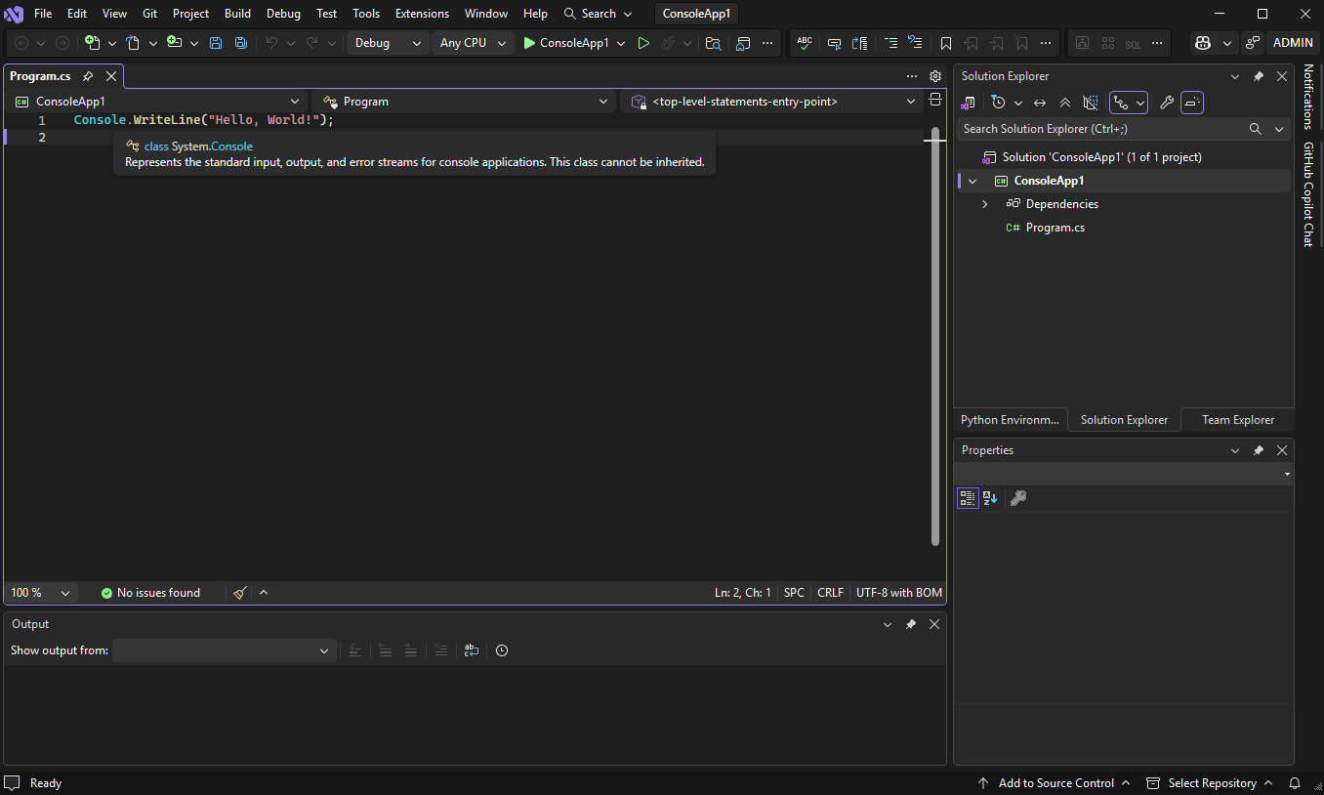Screen dimensions: 1324x795
Task: Open Properties via wrench icon in Solution Explorer
Action: click(1167, 103)
